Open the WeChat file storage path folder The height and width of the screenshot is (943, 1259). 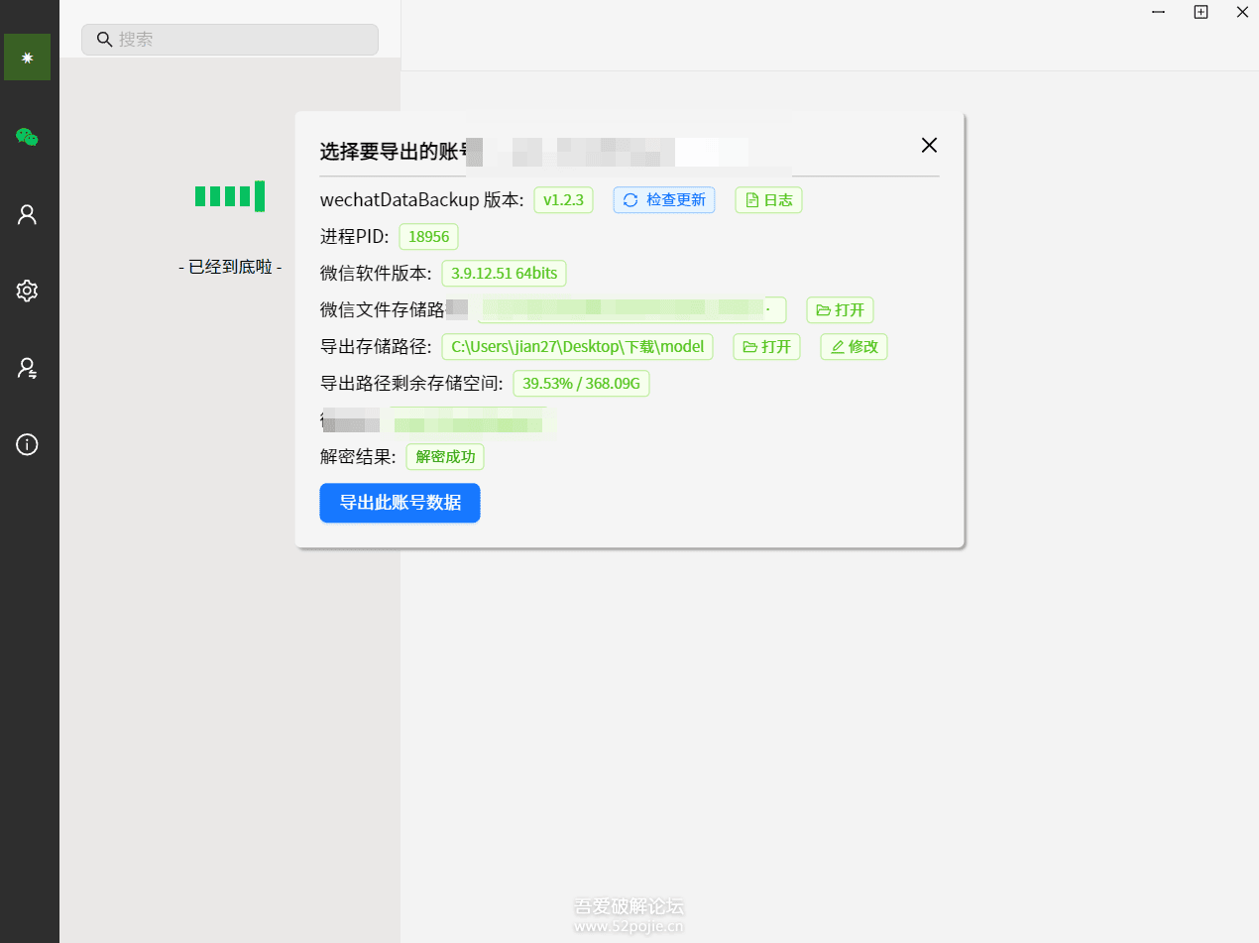(x=840, y=310)
